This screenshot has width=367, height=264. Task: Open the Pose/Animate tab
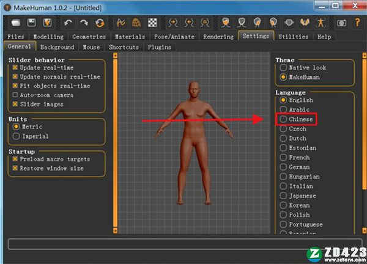(x=174, y=37)
